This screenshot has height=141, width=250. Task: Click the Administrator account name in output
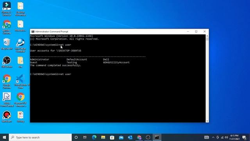click(x=39, y=59)
